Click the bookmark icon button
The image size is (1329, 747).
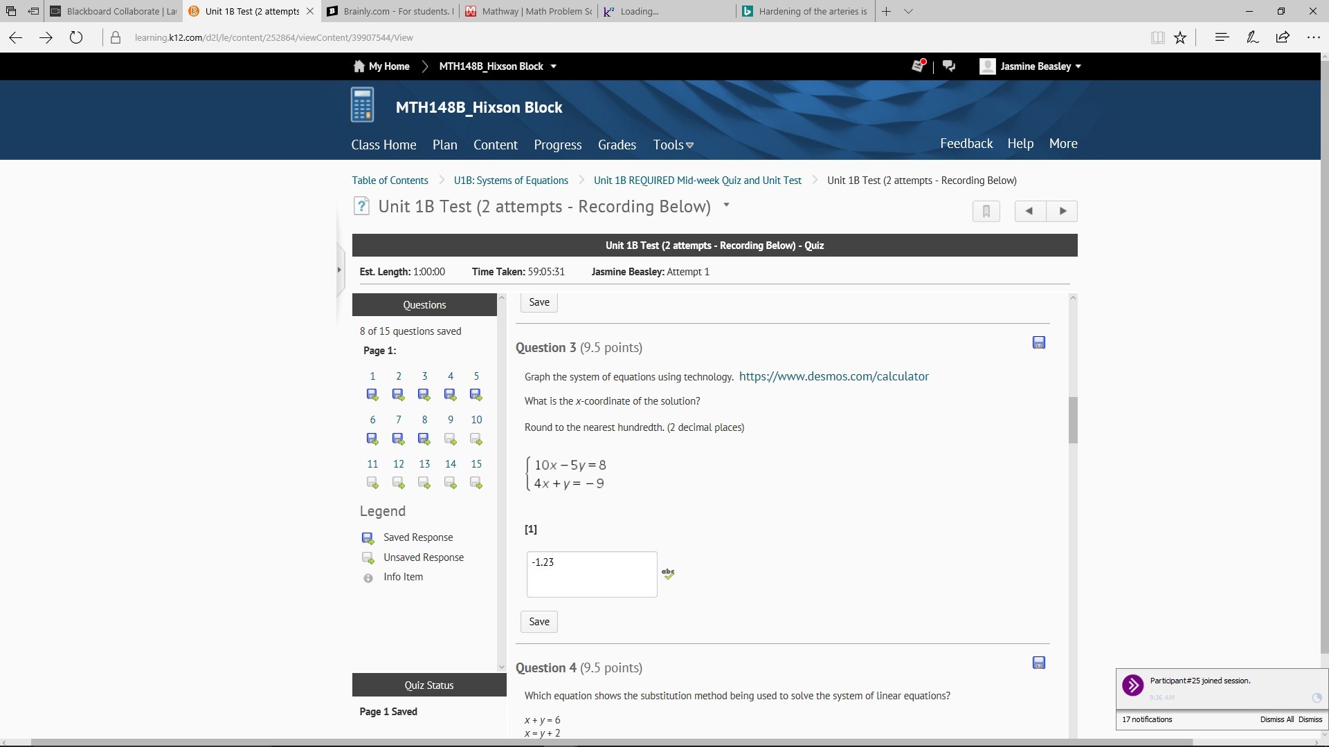pyautogui.click(x=986, y=211)
